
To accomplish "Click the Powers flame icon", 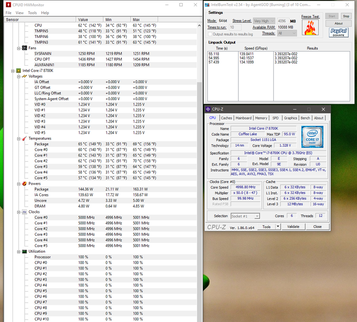I will (24, 184).
